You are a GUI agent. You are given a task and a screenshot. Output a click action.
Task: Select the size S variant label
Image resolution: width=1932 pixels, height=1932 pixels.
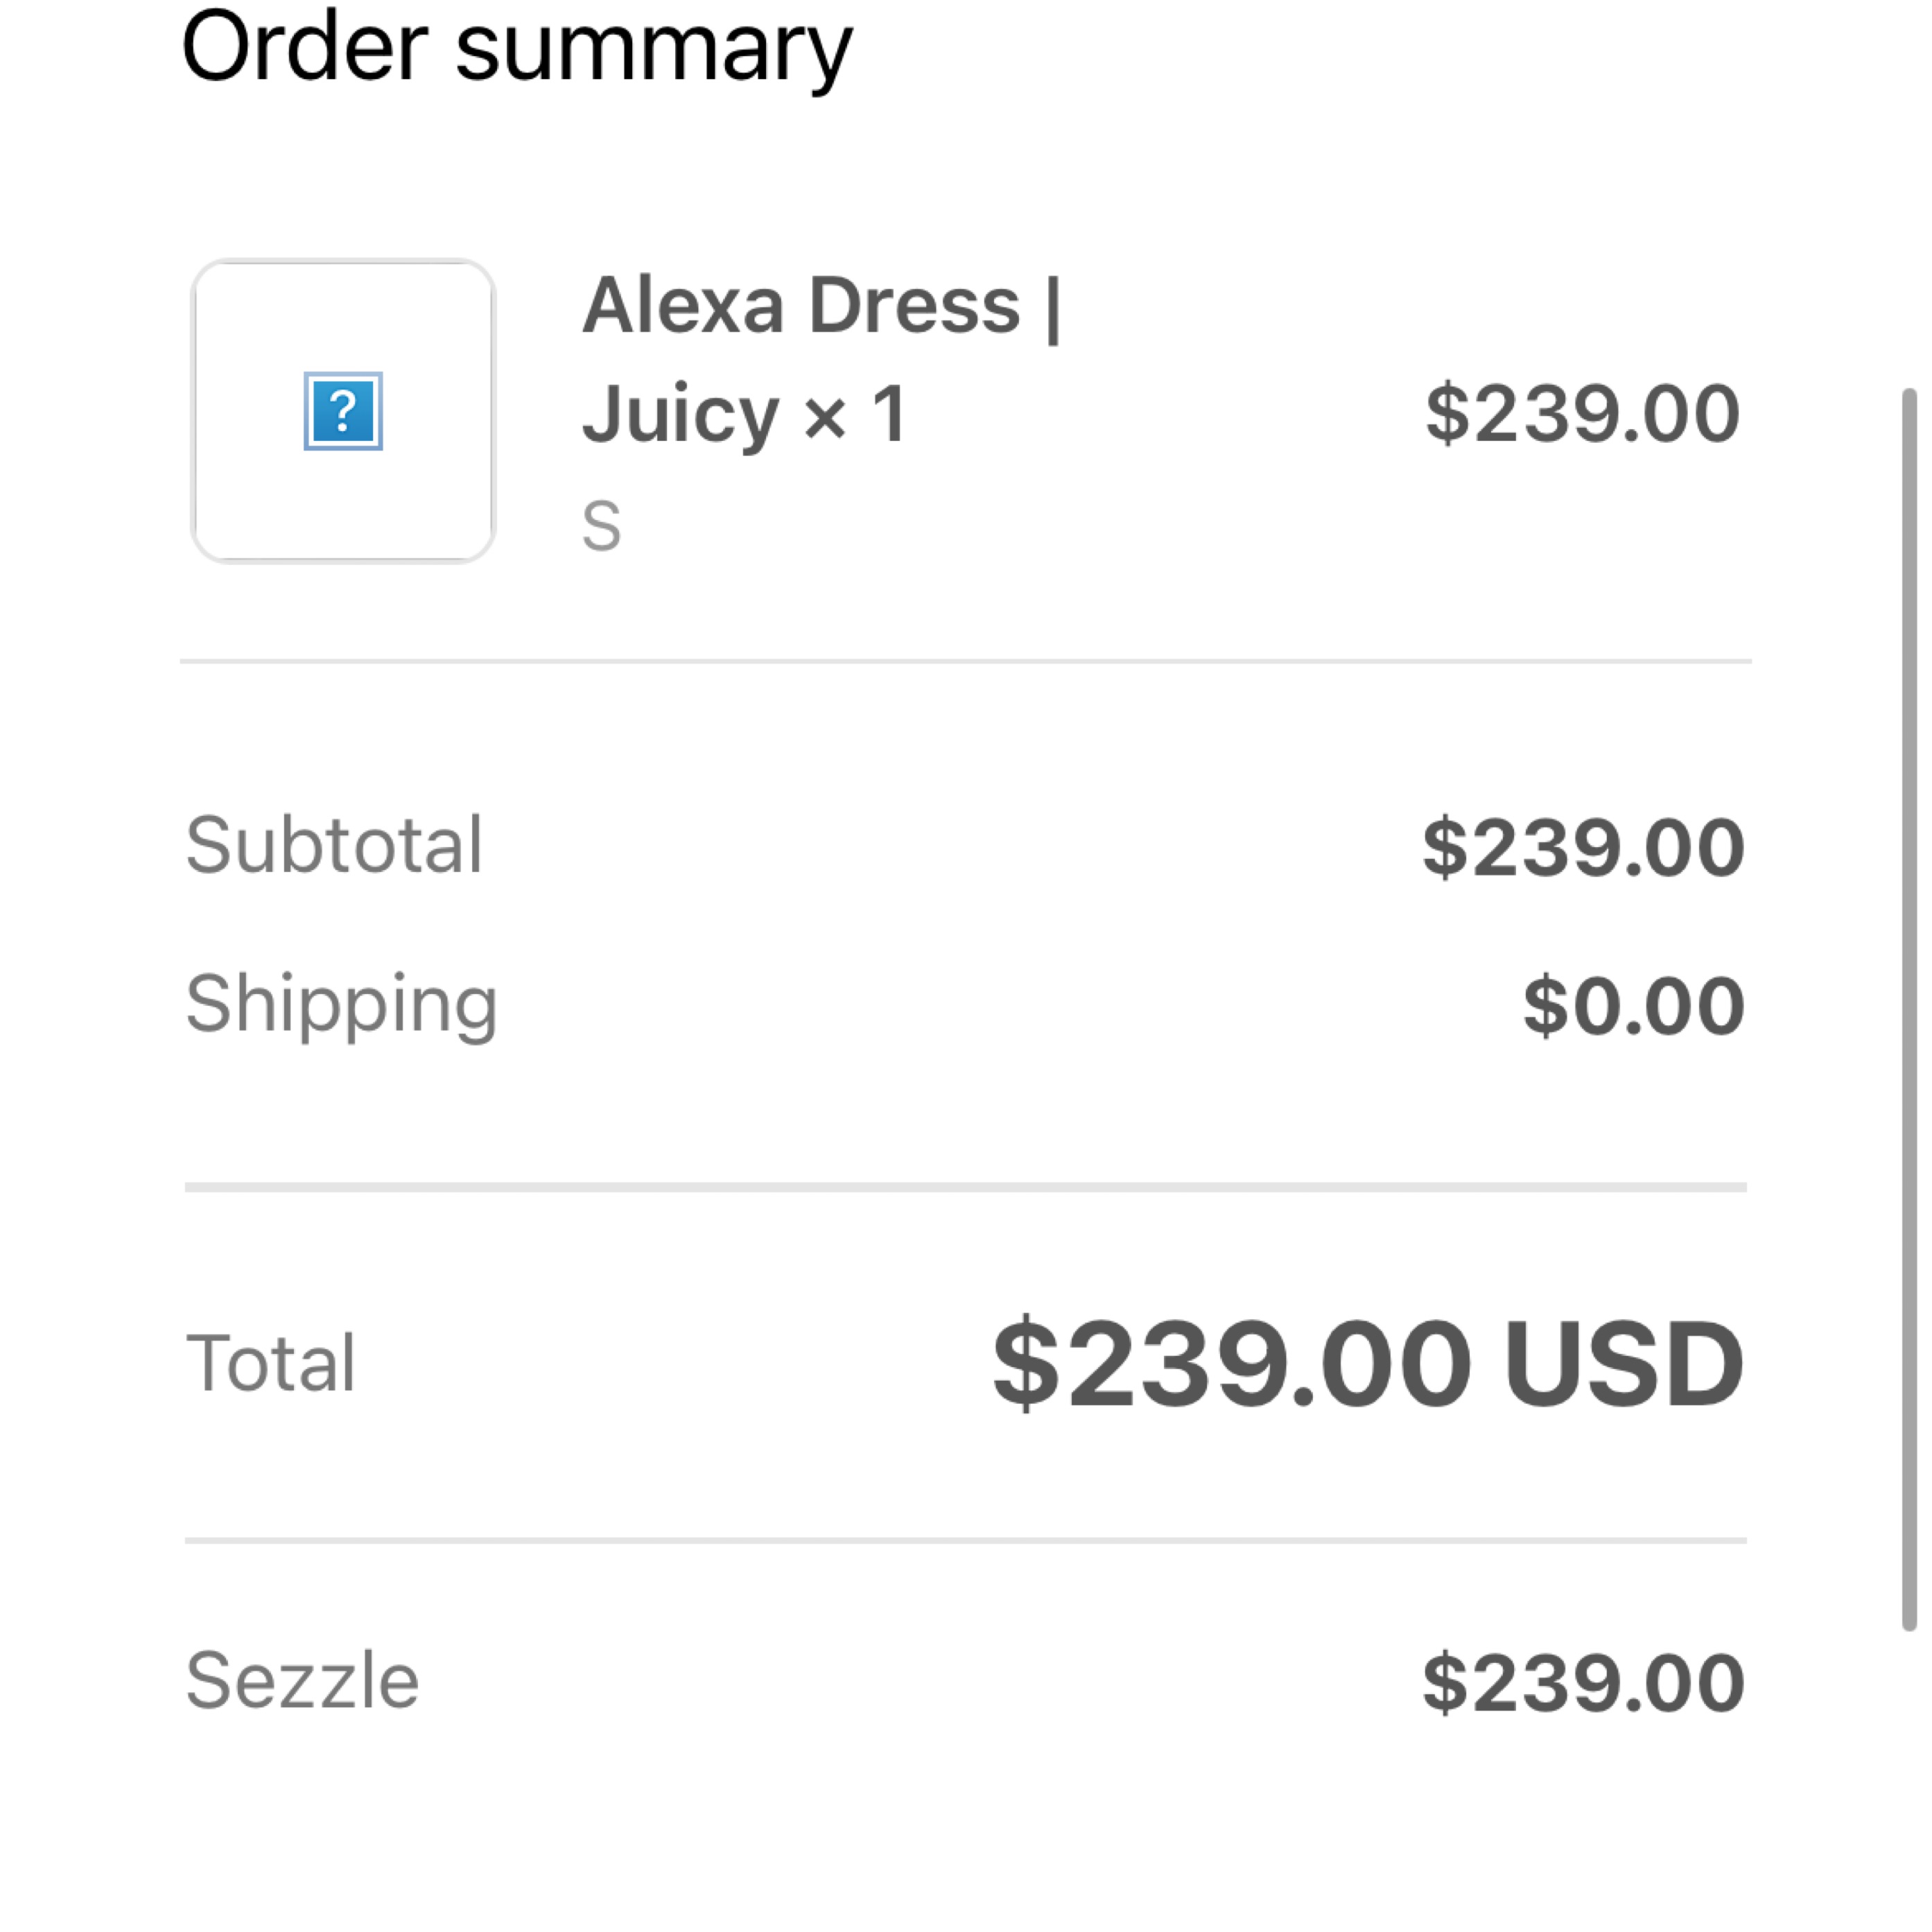click(x=601, y=526)
